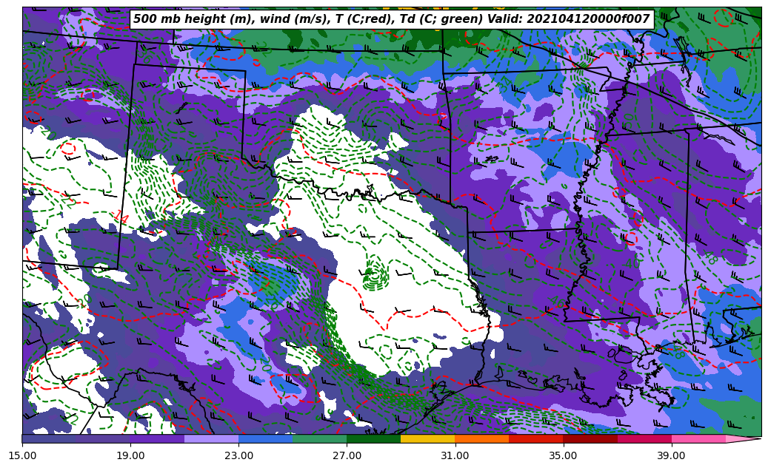Click the light purple colorbar segment
The height and width of the screenshot is (468, 768).
(211, 438)
